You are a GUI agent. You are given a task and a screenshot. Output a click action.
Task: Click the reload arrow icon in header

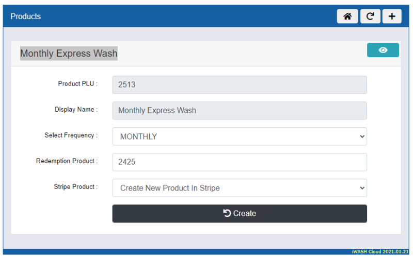370,16
